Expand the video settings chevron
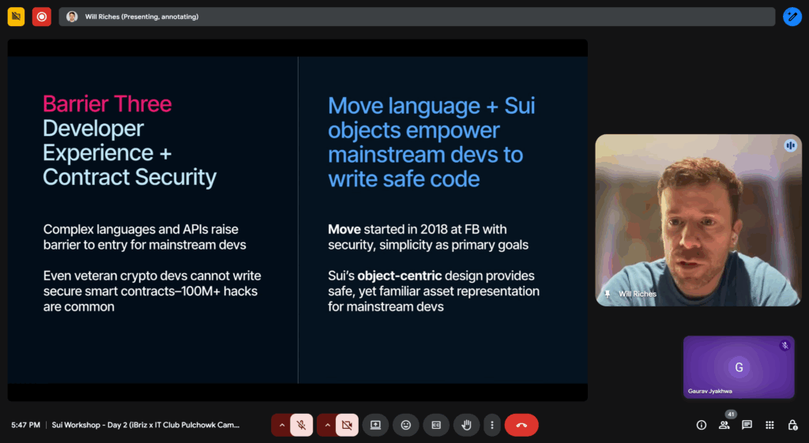 327,425
